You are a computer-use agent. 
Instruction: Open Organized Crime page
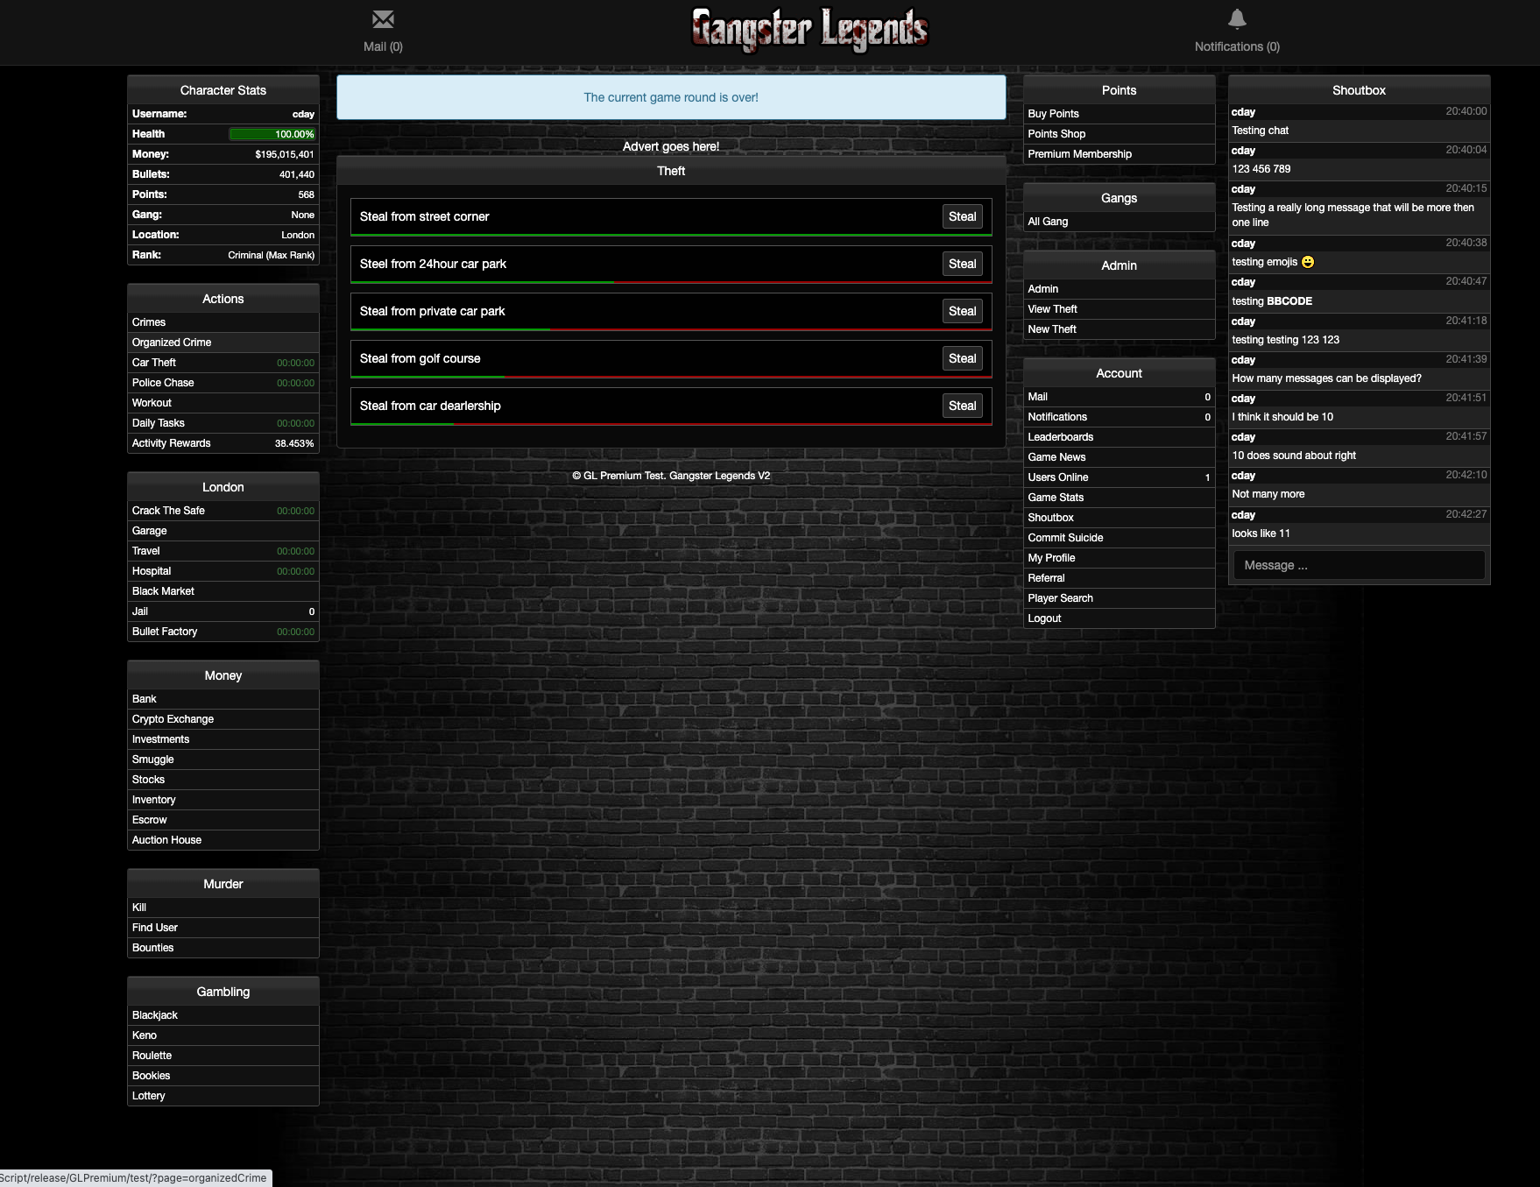pos(172,343)
